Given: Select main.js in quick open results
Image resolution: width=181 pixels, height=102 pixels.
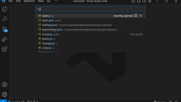Looking at the screenshot, I should (90, 16).
